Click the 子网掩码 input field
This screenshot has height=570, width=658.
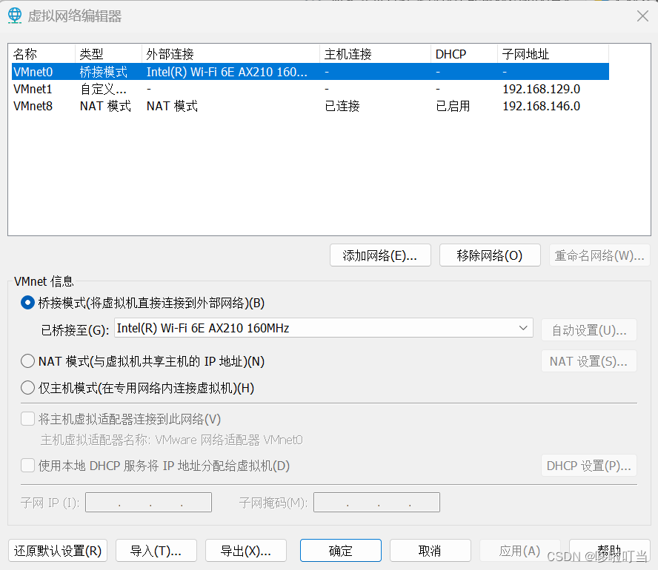click(x=376, y=502)
